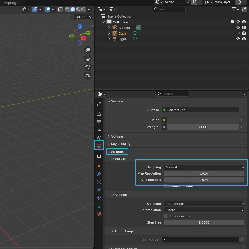Open the Sampling dropdown set to Manual
Image resolution: width=249 pixels, height=249 pixels.
click(x=204, y=167)
